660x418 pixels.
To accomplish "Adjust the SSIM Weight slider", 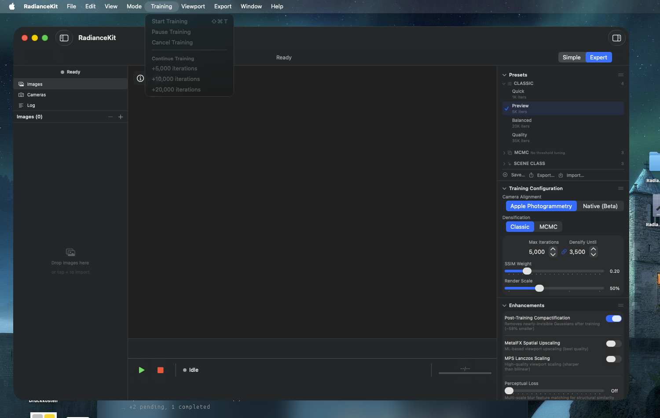I will (x=527, y=271).
